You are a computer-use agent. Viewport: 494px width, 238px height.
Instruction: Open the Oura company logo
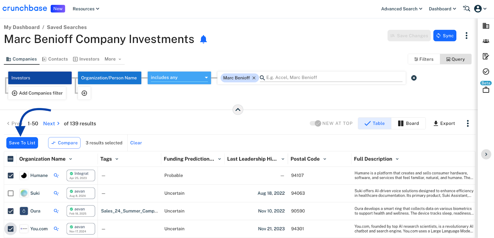click(24, 211)
